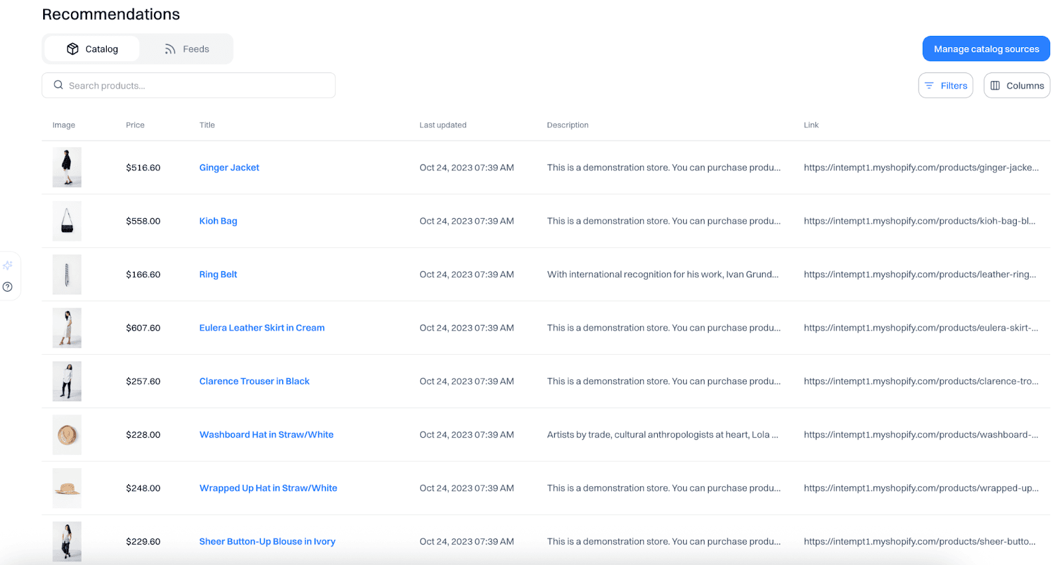This screenshot has width=1062, height=565.
Task: Click the Ginger Jacket thumbnail image
Action: point(67,167)
